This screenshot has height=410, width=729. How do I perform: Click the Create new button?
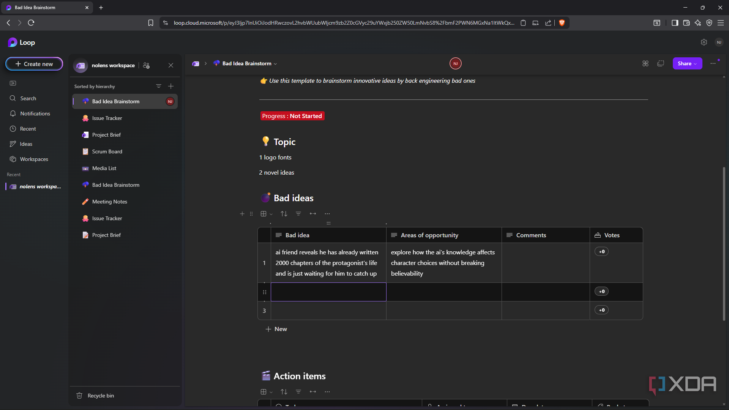pyautogui.click(x=34, y=64)
